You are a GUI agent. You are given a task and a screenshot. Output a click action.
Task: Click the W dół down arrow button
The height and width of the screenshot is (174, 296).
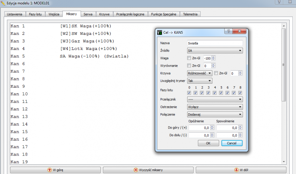tap(240, 170)
